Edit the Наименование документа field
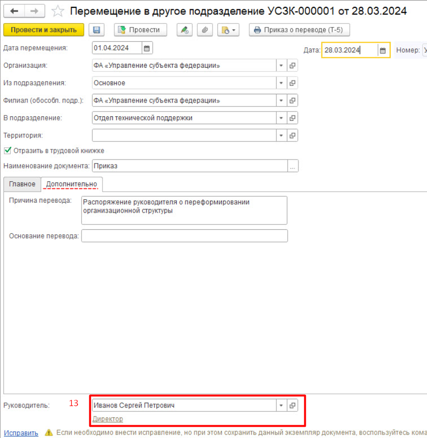This screenshot has width=427, height=438. 190,166
